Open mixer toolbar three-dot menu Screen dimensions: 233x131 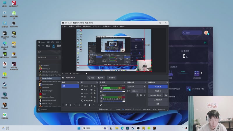105,105
